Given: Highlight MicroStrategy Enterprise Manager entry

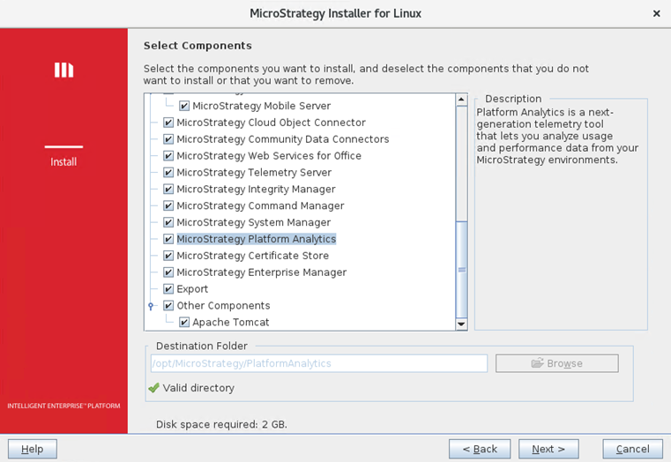Looking at the screenshot, I should (x=261, y=272).
